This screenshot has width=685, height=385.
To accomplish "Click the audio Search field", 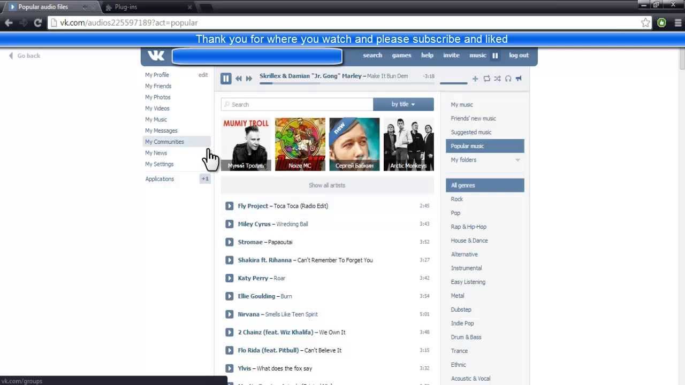I will pos(297,104).
